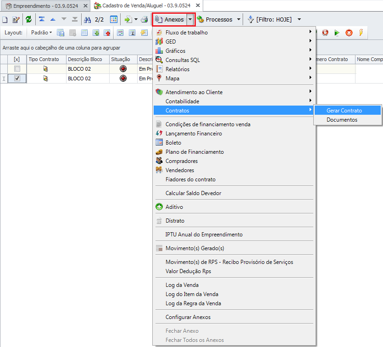This screenshot has width=383, height=347.
Task: Click the [x] select-all column header
Action: point(17,59)
